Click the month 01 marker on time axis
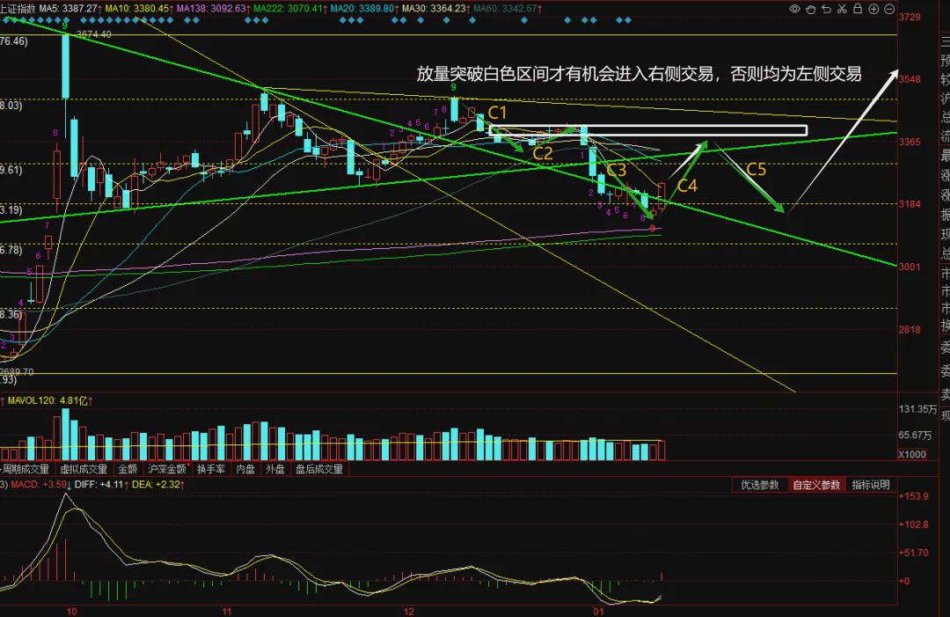950x617 pixels. coord(599,611)
